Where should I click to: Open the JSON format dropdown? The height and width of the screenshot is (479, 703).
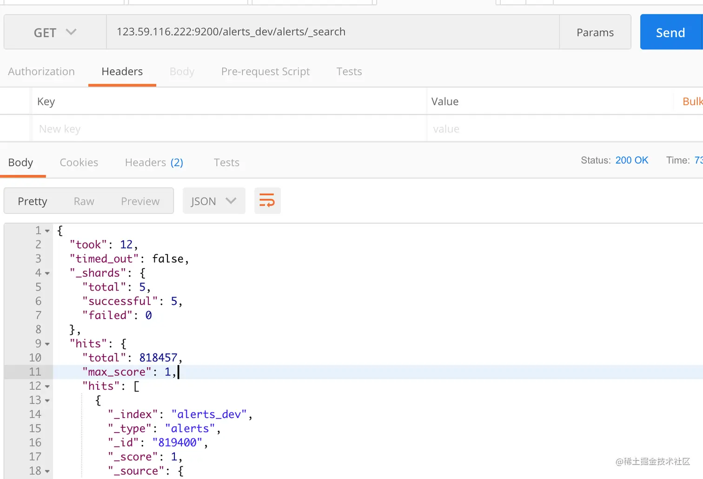(214, 201)
